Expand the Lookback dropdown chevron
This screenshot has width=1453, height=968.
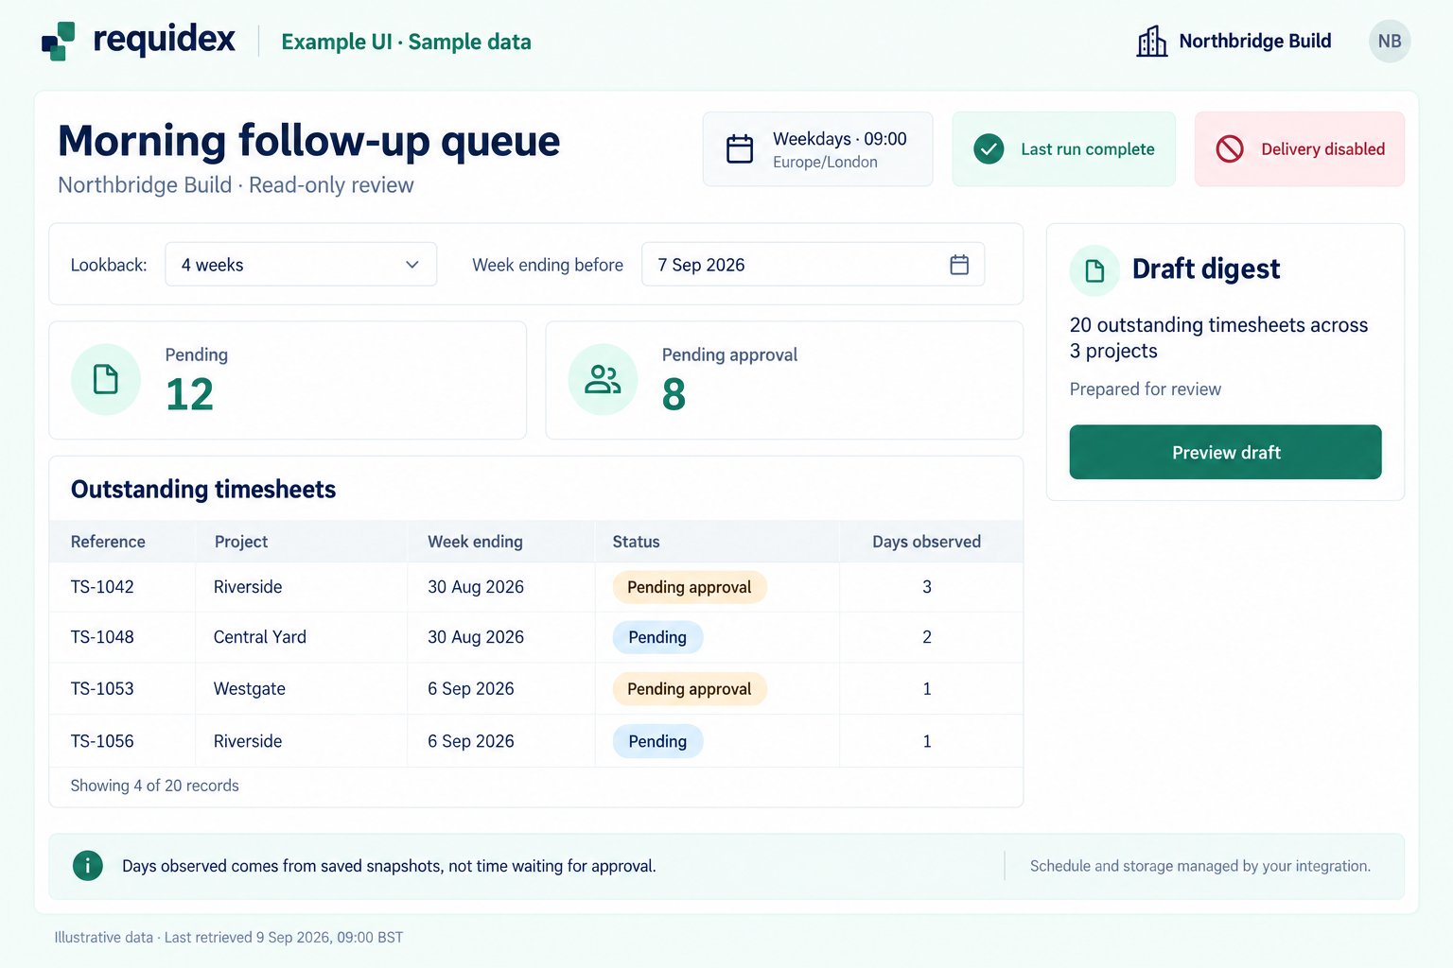click(412, 265)
